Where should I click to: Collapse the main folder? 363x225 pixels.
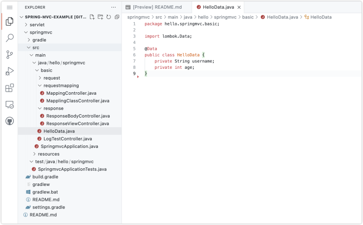pyautogui.click(x=69, y=55)
